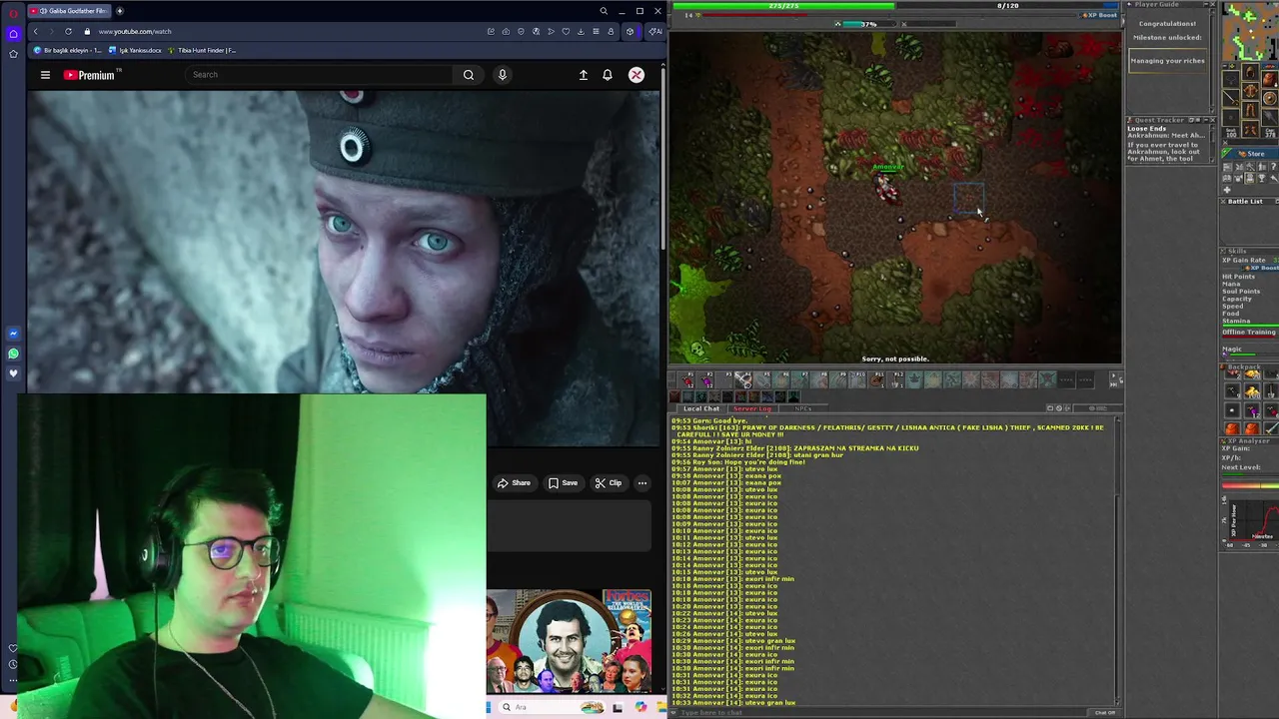This screenshot has width=1279, height=719.
Task: Reload the page in Opera
Action: [68, 31]
